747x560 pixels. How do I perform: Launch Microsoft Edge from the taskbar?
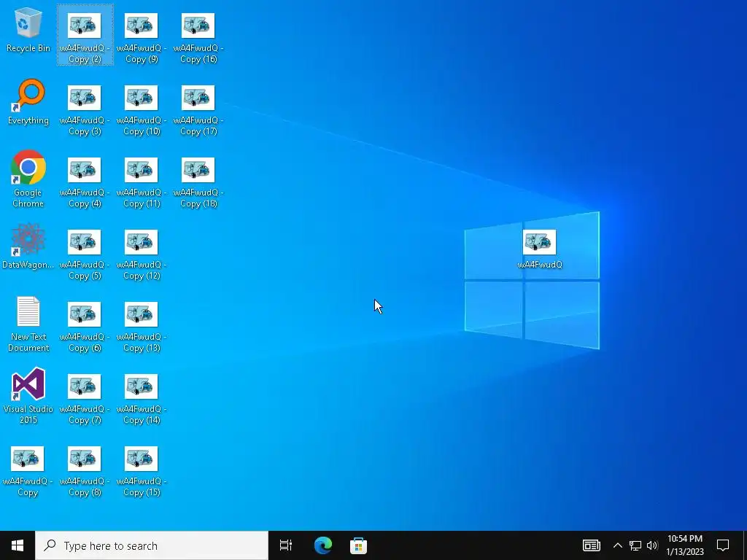pyautogui.click(x=323, y=545)
